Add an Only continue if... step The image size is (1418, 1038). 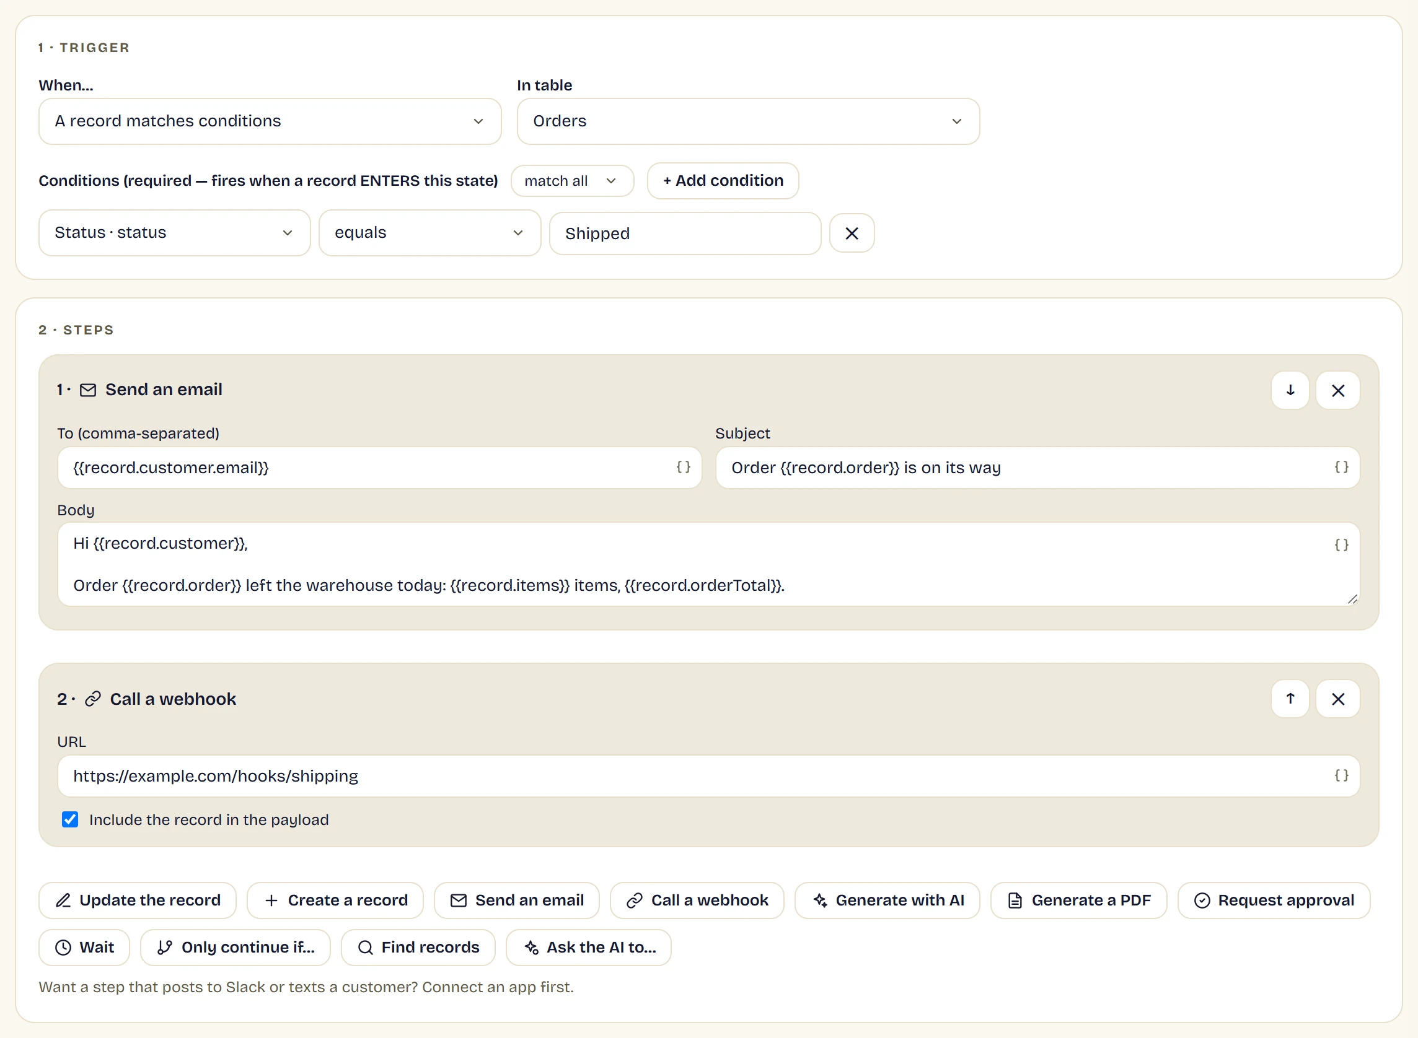point(235,947)
